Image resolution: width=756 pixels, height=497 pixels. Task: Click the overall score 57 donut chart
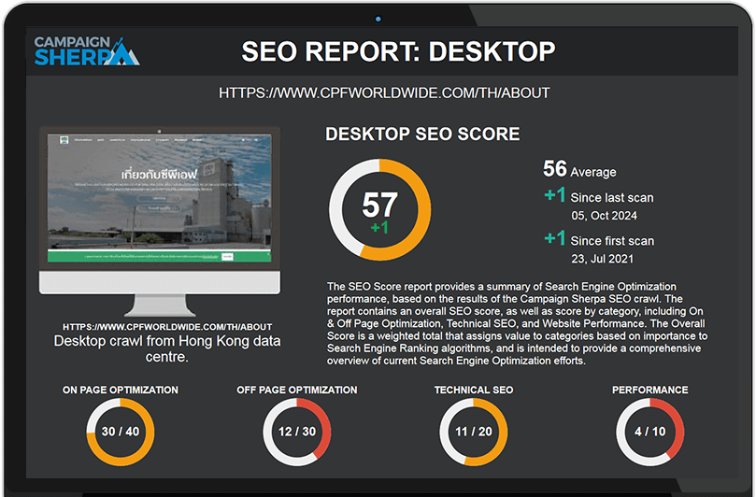(380, 210)
